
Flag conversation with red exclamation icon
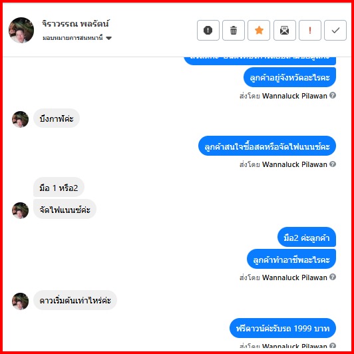coord(310,30)
